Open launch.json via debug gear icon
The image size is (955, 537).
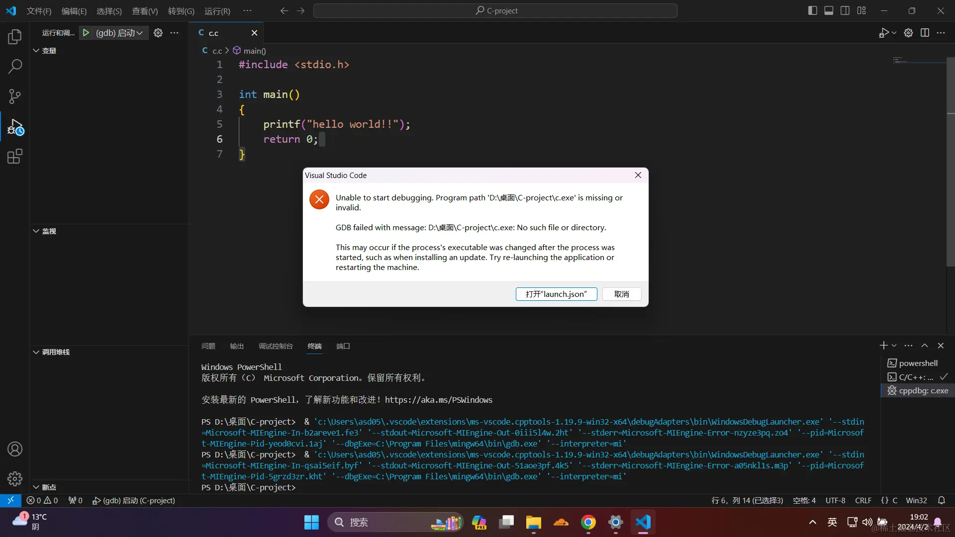[158, 33]
